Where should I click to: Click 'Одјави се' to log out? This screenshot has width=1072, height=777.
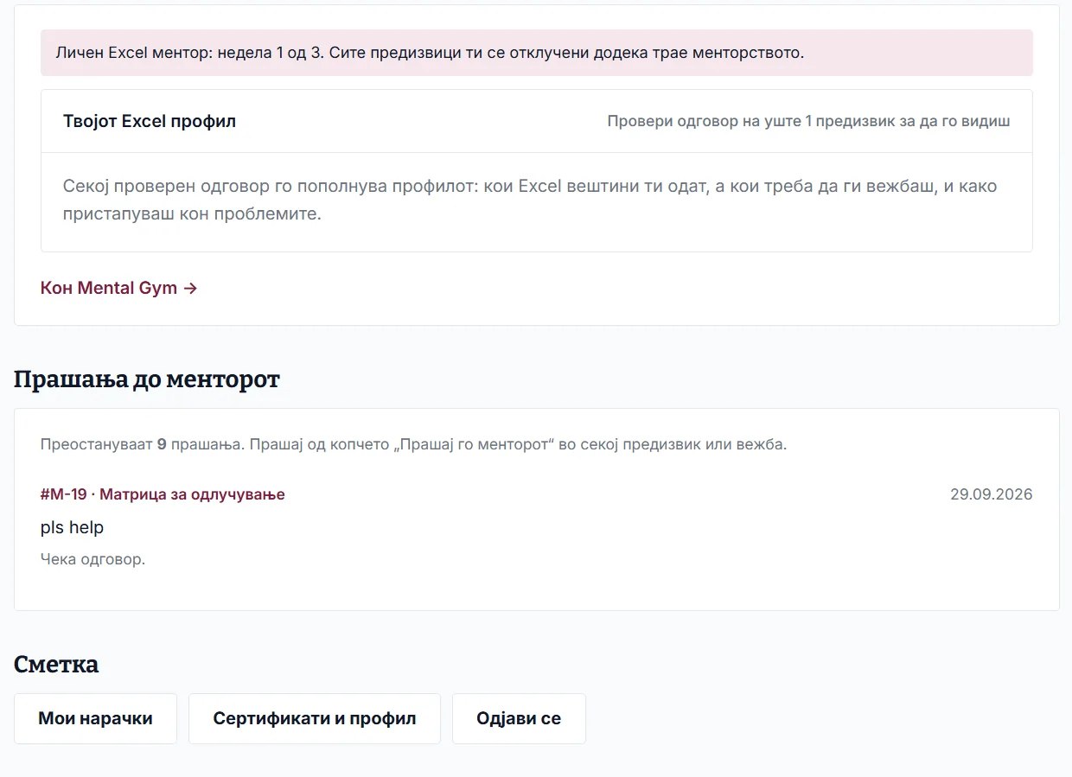pyautogui.click(x=519, y=718)
